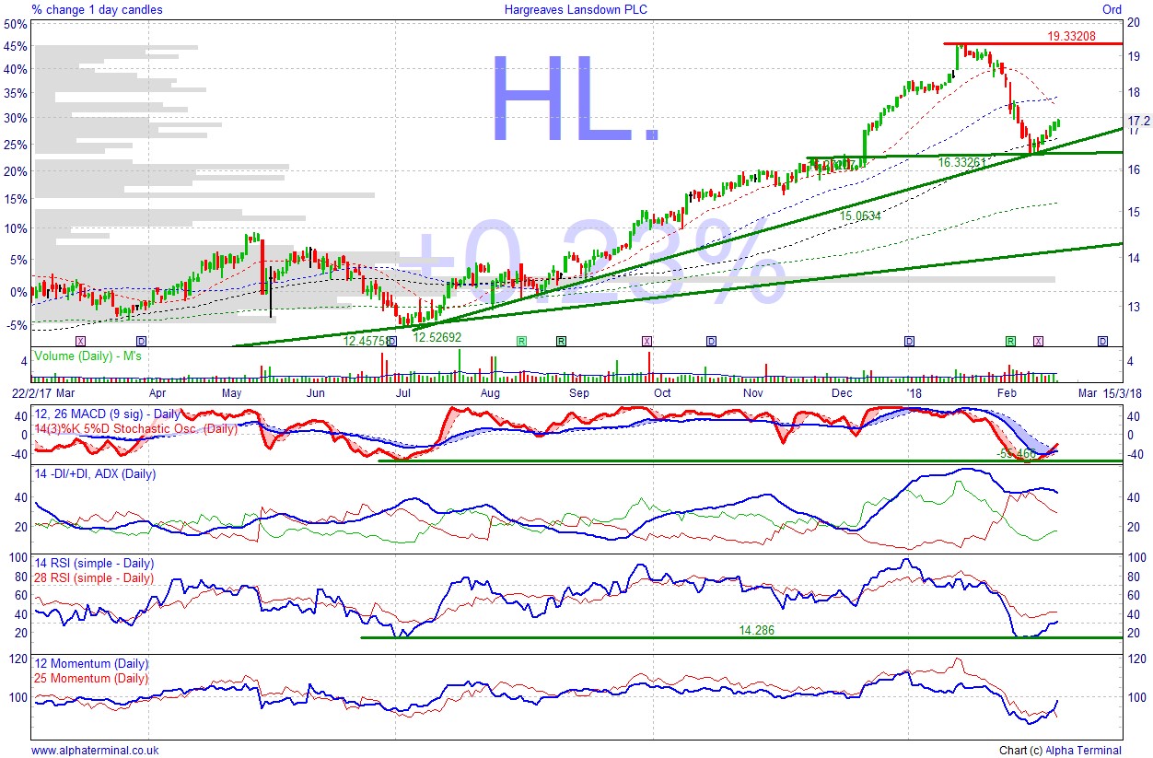Click the Volume (Daily) - M's label

point(87,355)
